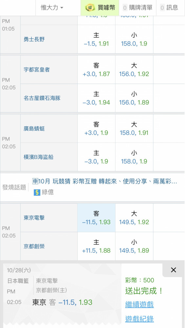
Task: Pick 主 −3.0, 1.94 for 名古屋鑽石海豚
Action: [96, 98]
